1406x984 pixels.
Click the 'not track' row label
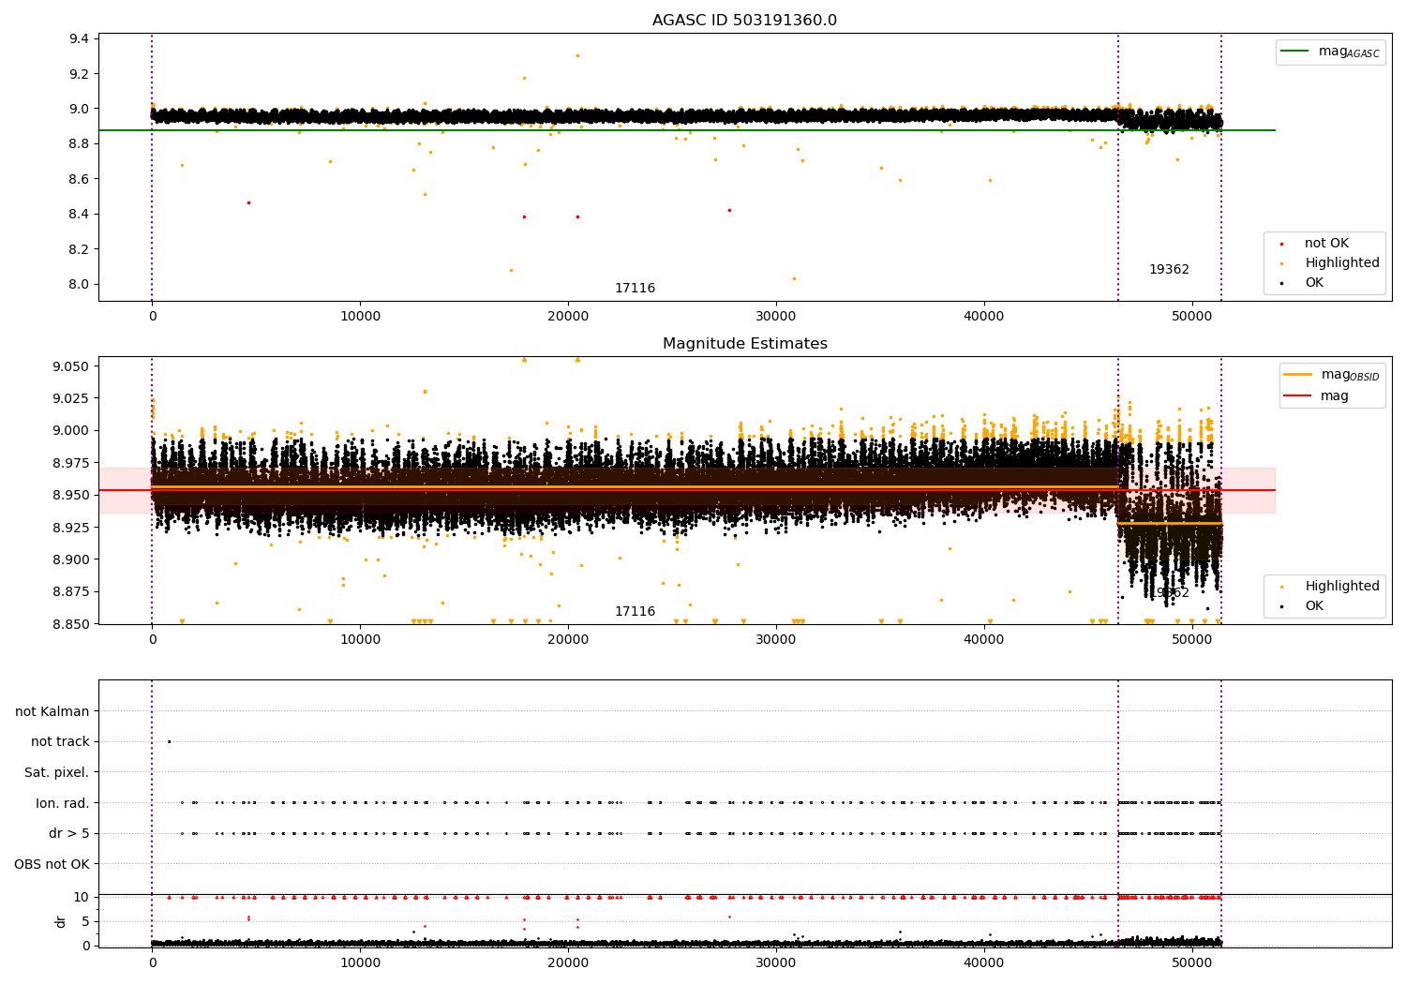pos(60,742)
